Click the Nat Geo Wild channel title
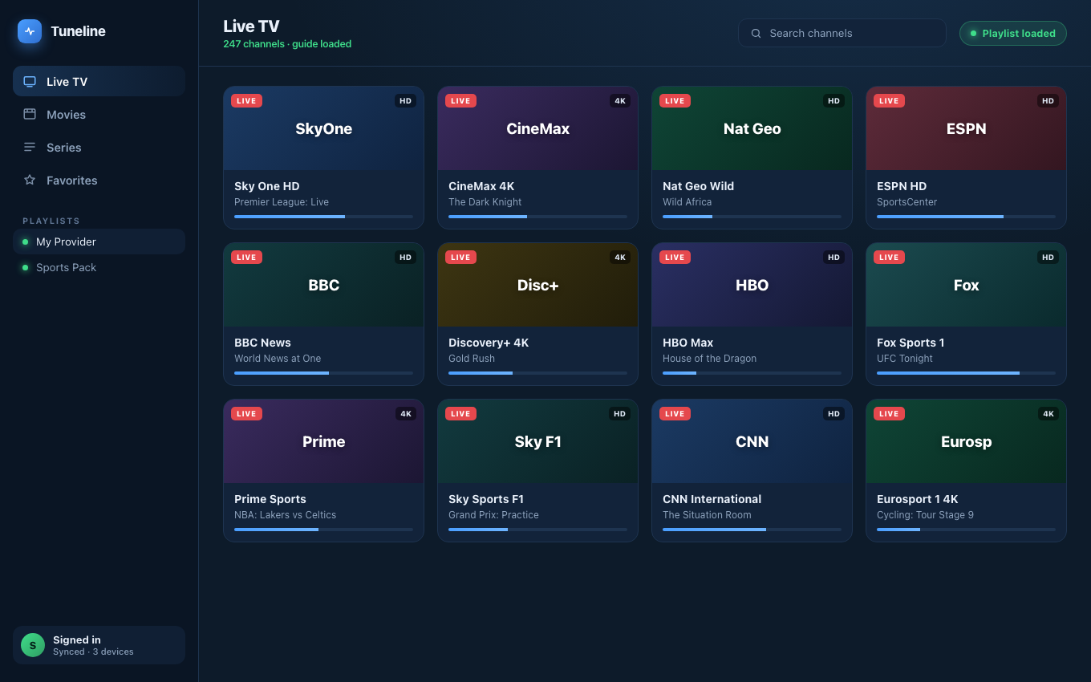This screenshot has width=1091, height=682. pos(699,186)
